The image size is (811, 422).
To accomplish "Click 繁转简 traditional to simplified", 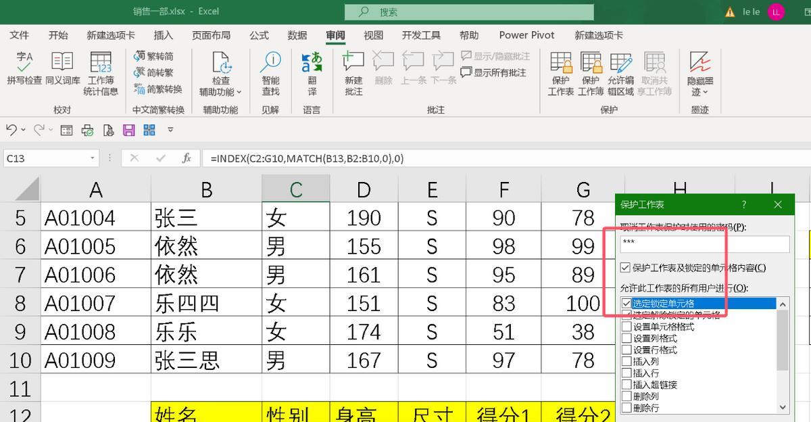I will (x=154, y=56).
